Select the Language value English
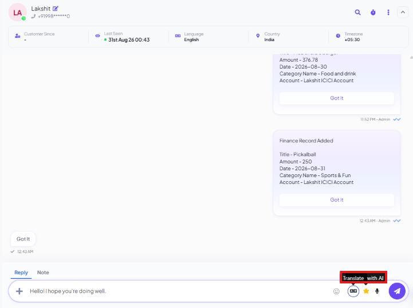 (x=191, y=39)
